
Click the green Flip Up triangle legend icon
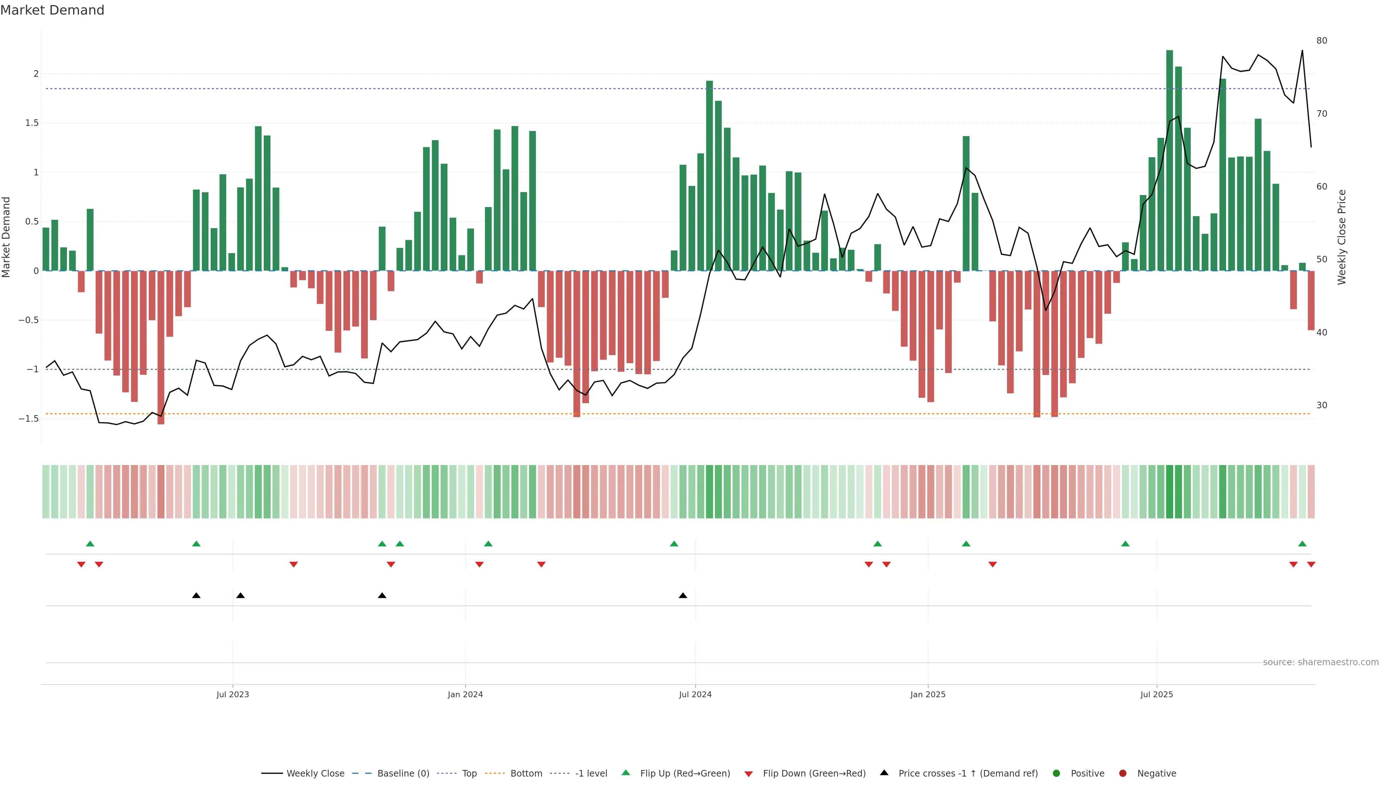626,773
